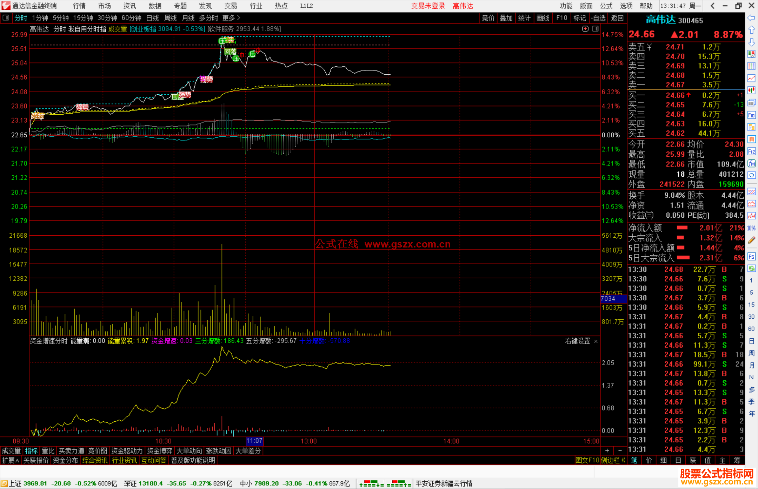Toggle the 叠加 overlay button

click(506, 18)
